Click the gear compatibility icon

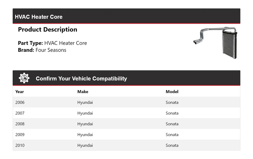[x=24, y=78]
